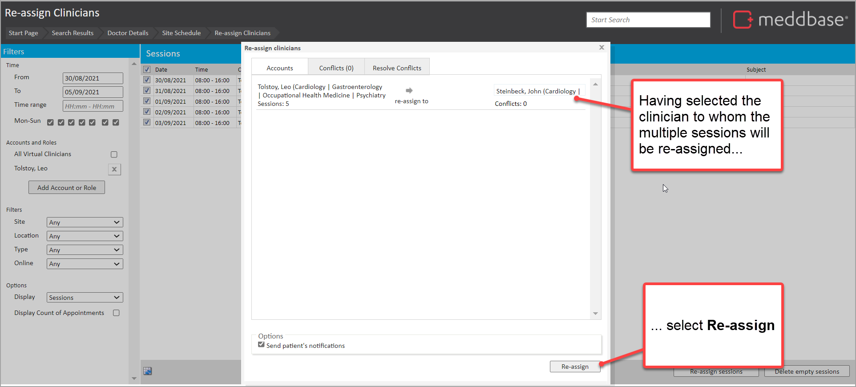Click the export icon below sessions list
Screen dimensions: 856x387
pyautogui.click(x=148, y=371)
